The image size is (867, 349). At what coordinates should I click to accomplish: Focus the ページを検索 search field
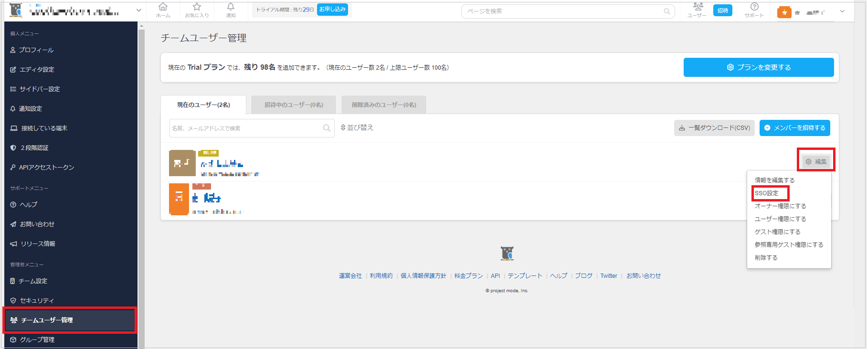click(568, 11)
